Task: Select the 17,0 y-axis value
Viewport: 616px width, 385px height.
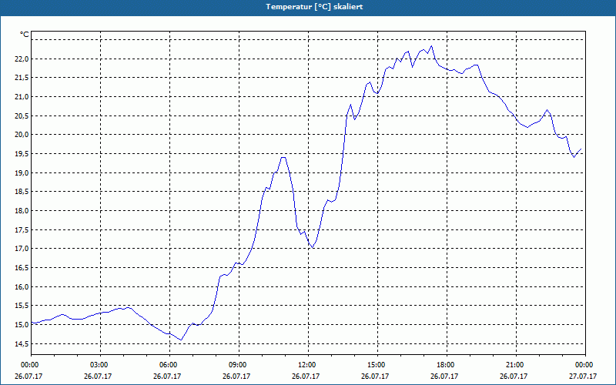Action: (x=22, y=249)
